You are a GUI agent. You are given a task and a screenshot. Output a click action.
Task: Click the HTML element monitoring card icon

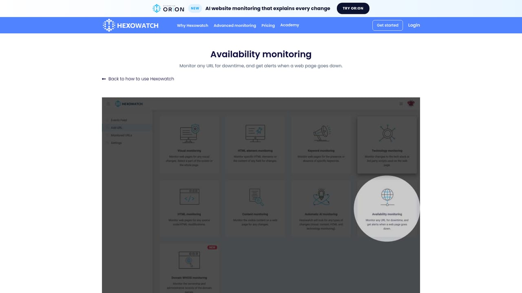coord(255,133)
